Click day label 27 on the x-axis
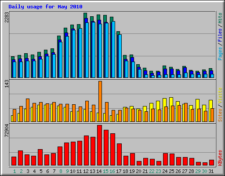Image resolution: width=225 pixels, height=176 pixels. (x=185, y=171)
